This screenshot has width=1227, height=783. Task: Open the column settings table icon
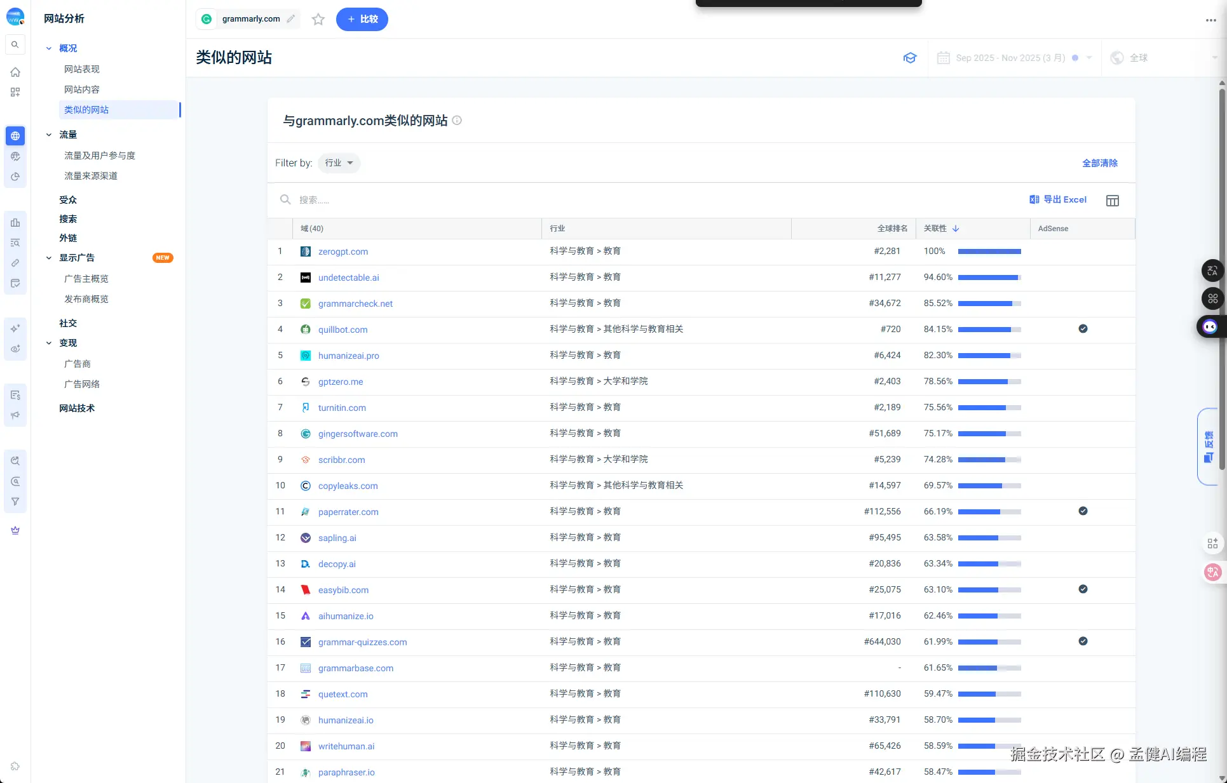(x=1112, y=201)
